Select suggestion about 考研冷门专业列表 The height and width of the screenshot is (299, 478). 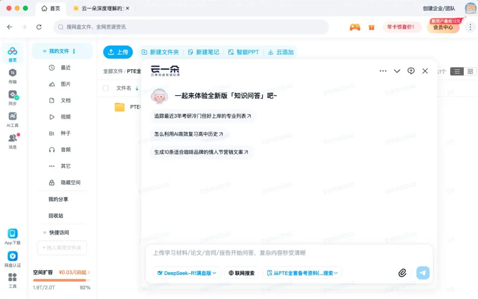(x=202, y=116)
